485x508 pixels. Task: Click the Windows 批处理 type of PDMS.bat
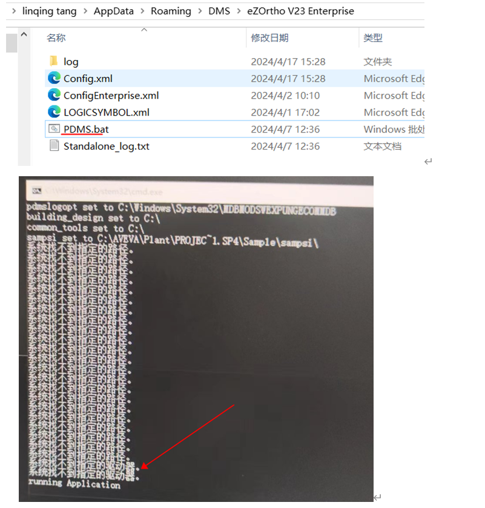pos(394,129)
